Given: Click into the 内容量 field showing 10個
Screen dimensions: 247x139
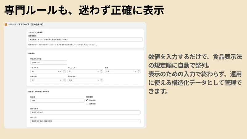Looking at the screenshot, I should pos(57,101).
